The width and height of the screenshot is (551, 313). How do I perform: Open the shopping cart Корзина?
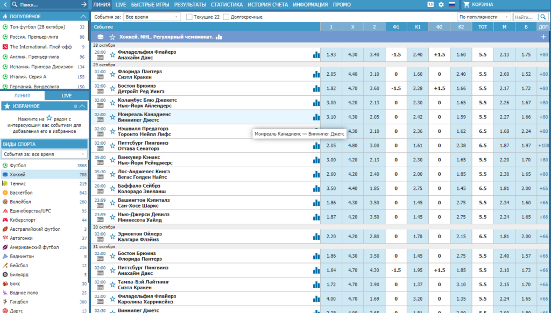tap(478, 4)
